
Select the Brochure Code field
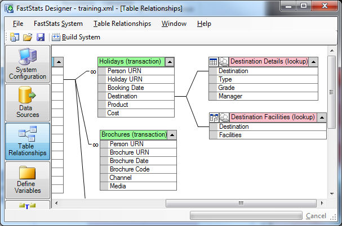click(138, 169)
